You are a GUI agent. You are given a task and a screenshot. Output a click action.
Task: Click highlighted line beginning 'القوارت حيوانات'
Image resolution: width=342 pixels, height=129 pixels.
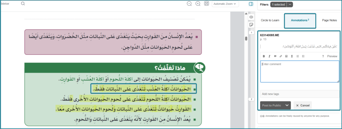click(123, 109)
